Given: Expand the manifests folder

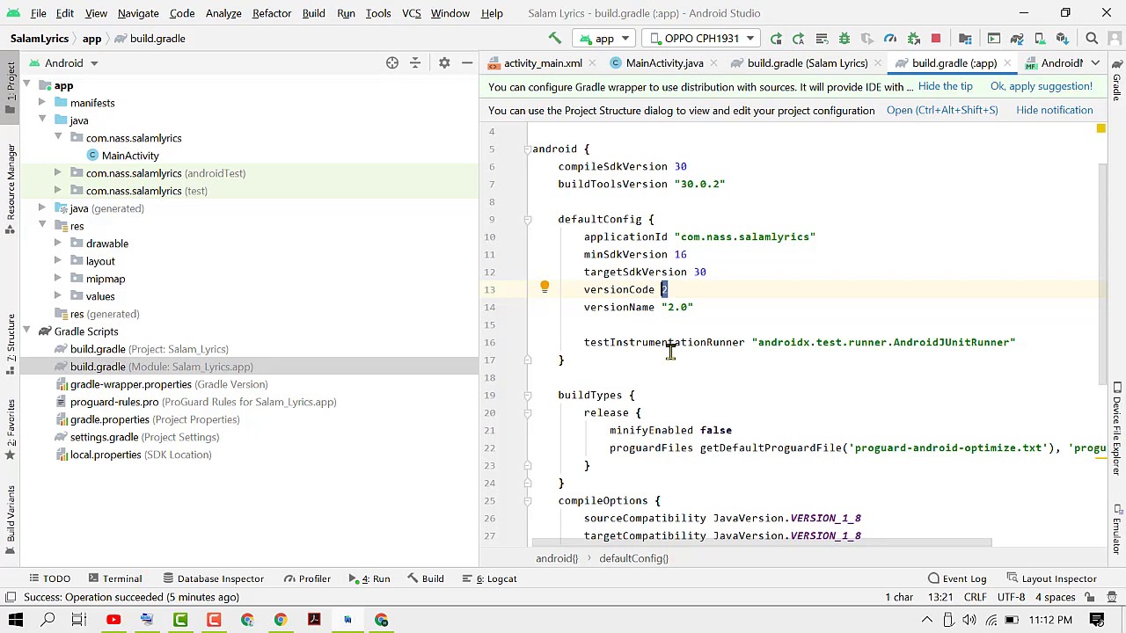Looking at the screenshot, I should pos(41,103).
